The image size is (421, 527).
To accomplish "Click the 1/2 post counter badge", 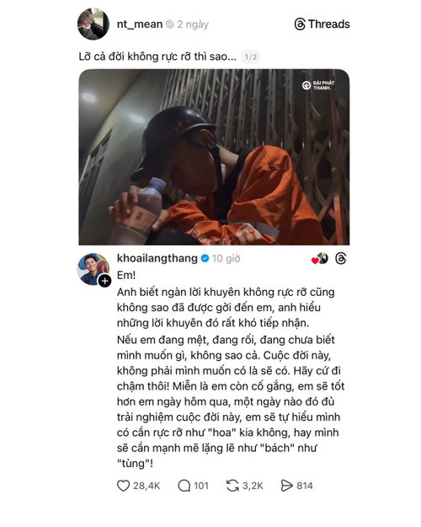I will (251, 56).
